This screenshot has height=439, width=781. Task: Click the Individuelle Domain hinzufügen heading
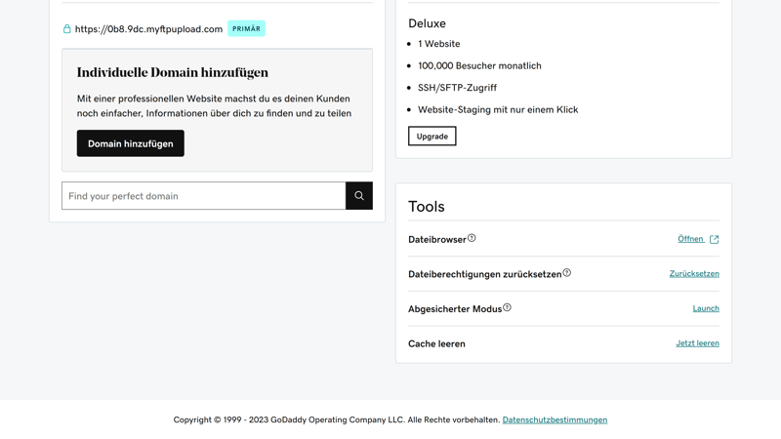(x=173, y=72)
